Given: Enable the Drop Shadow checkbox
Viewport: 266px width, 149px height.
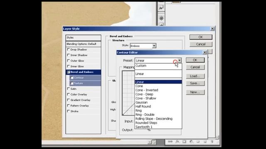Looking at the screenshot, I should pyautogui.click(x=68, y=49).
